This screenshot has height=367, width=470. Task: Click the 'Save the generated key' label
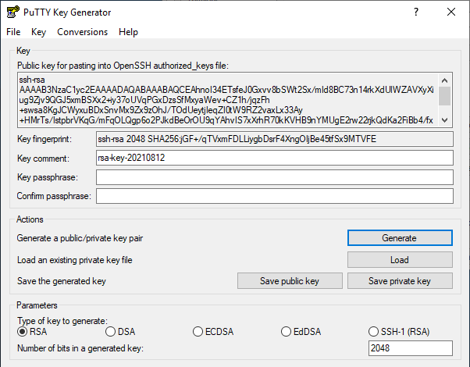coord(62,281)
